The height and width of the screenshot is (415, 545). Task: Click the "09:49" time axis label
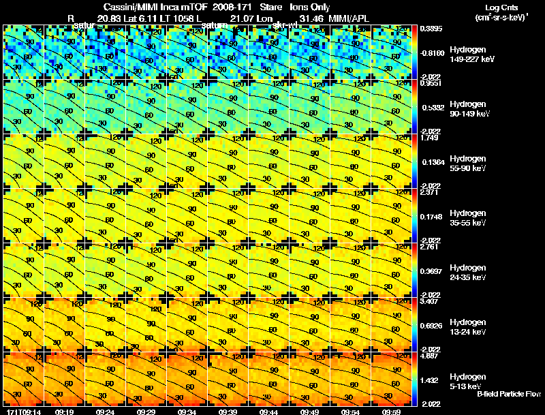pyautogui.click(x=309, y=412)
